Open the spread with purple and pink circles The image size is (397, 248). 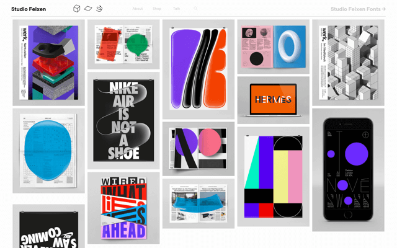[x=198, y=149]
